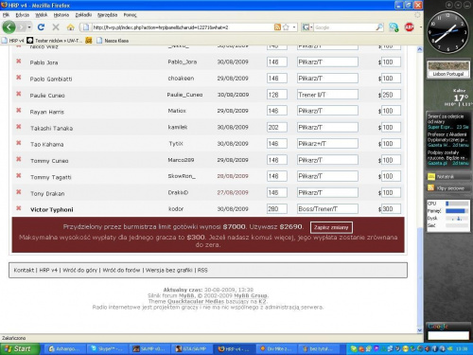This screenshot has width=473, height=355.
Task: Click the Victor Typhoni name
Action: coord(52,209)
